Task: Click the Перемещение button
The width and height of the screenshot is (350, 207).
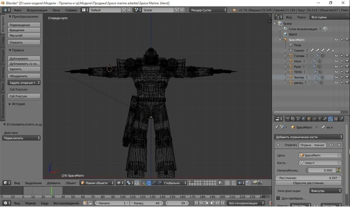Action: [24, 25]
